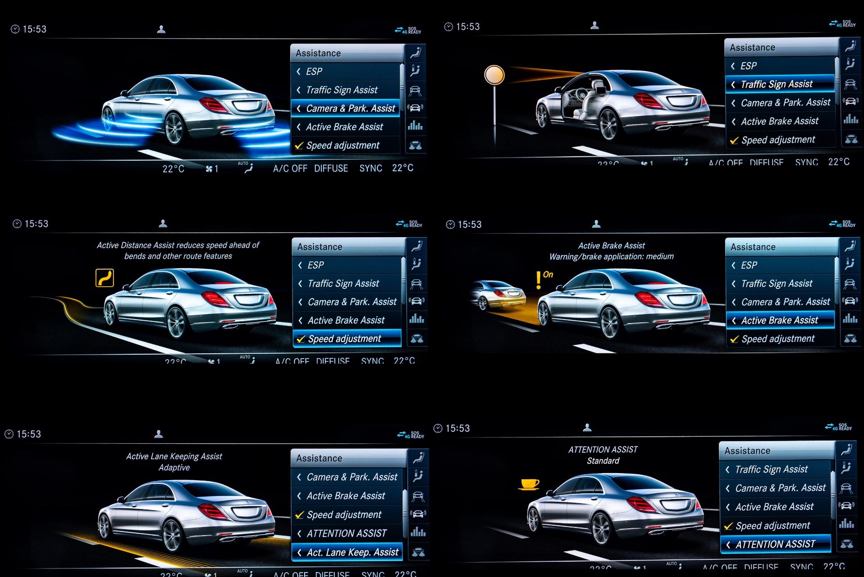Uncheck Speed adjustment on the open-door car screen

point(734,140)
